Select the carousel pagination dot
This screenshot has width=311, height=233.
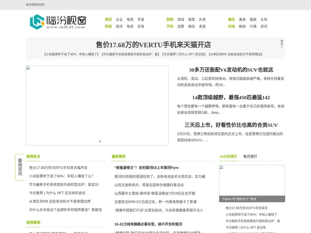point(100,141)
